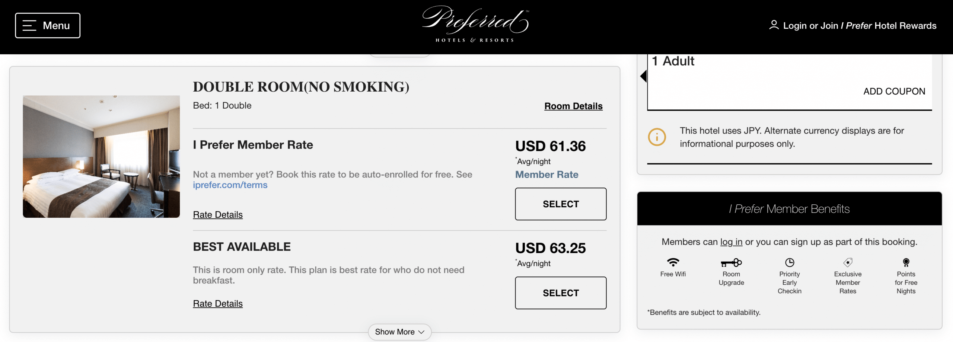Open Room Details link
This screenshot has width=953, height=342.
coord(573,106)
